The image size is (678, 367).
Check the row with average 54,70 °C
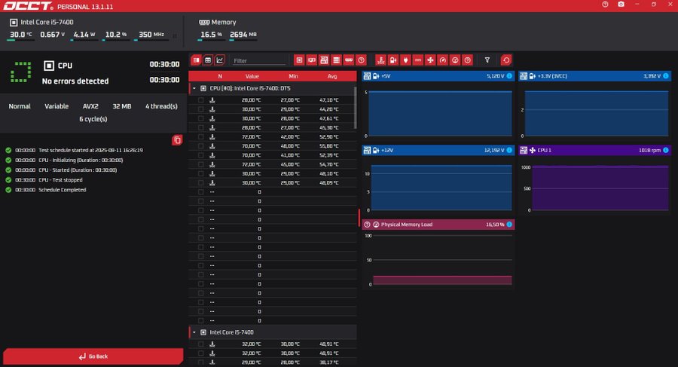click(x=200, y=164)
